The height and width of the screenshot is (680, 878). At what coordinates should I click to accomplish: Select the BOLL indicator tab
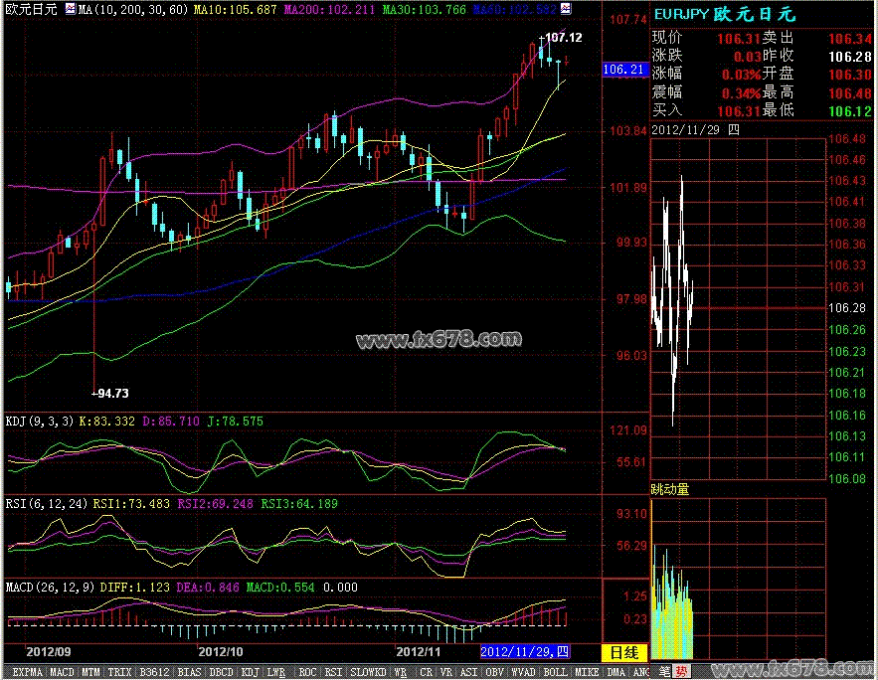(556, 672)
